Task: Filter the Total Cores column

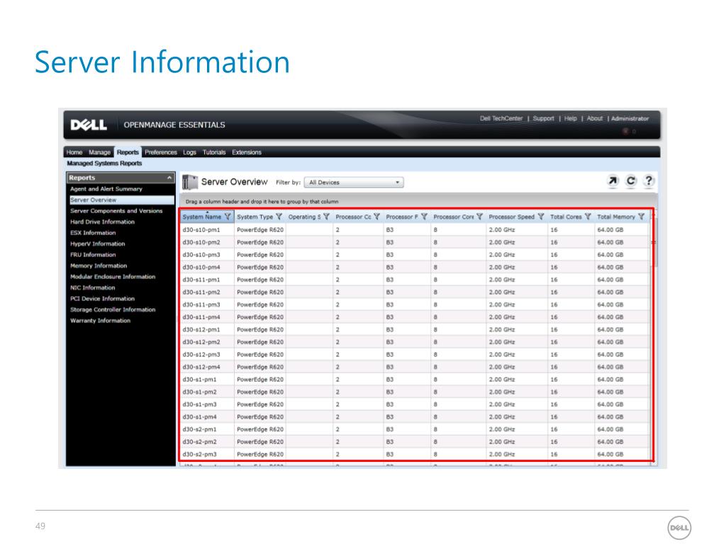Action: [x=588, y=217]
